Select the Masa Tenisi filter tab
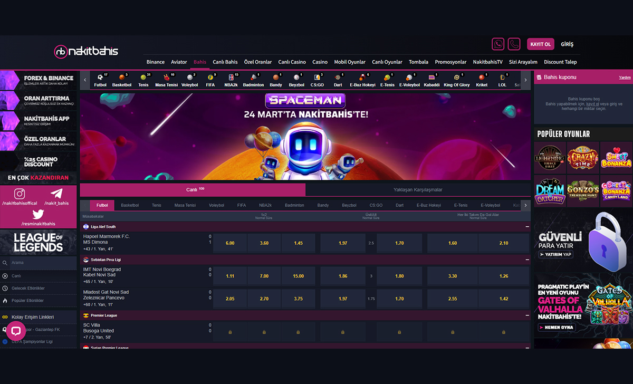633x384 pixels. click(185, 205)
